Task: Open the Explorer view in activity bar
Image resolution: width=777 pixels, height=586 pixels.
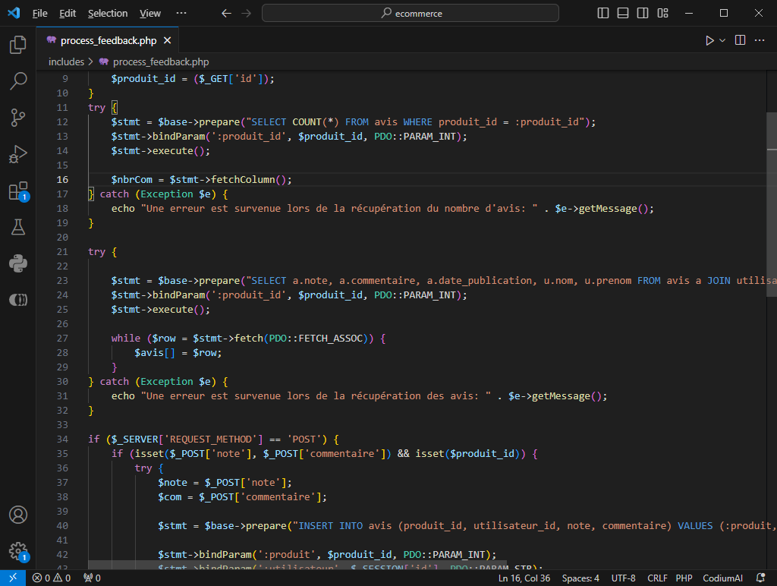Action: click(18, 45)
